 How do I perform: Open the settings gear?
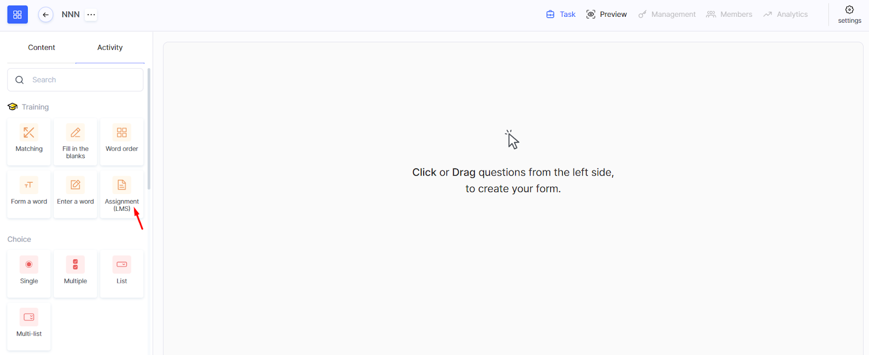click(x=849, y=14)
